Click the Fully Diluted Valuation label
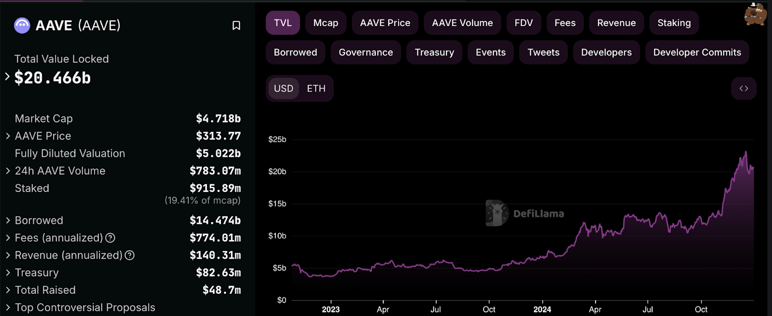The width and height of the screenshot is (772, 316). pos(70,153)
